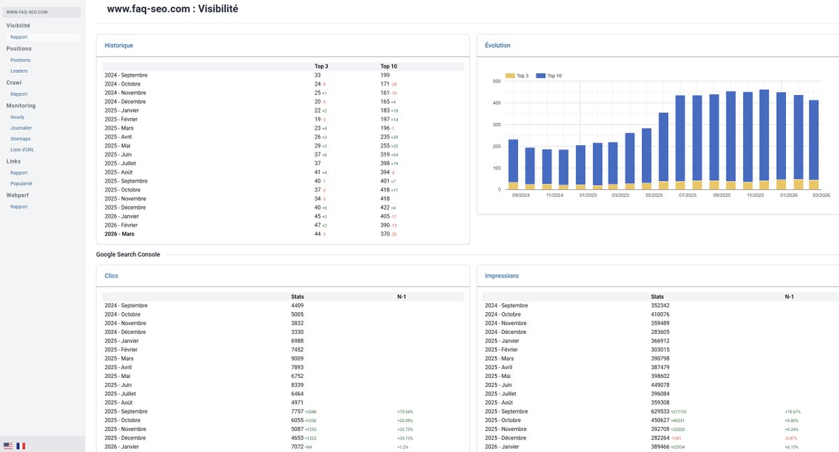Open the Visibilité Rapport link

tap(19, 37)
